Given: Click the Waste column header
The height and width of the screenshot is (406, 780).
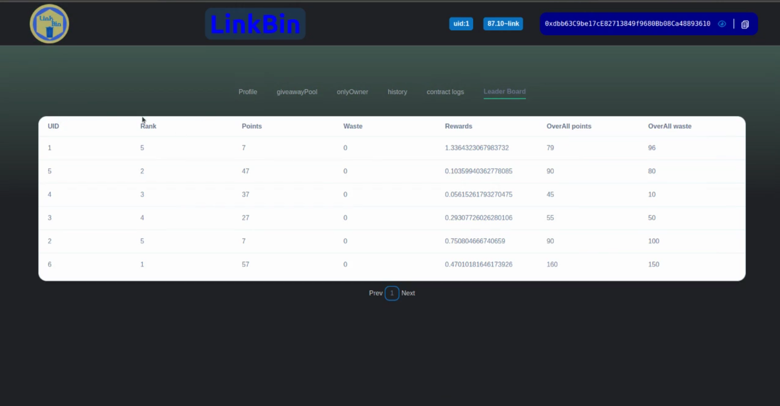Looking at the screenshot, I should tap(353, 126).
